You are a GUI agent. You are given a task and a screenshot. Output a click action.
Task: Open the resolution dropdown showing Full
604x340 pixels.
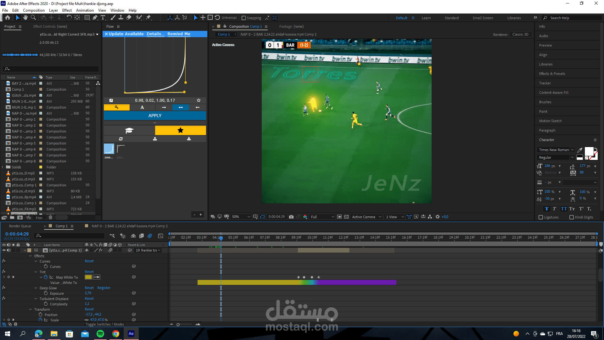[x=322, y=217]
